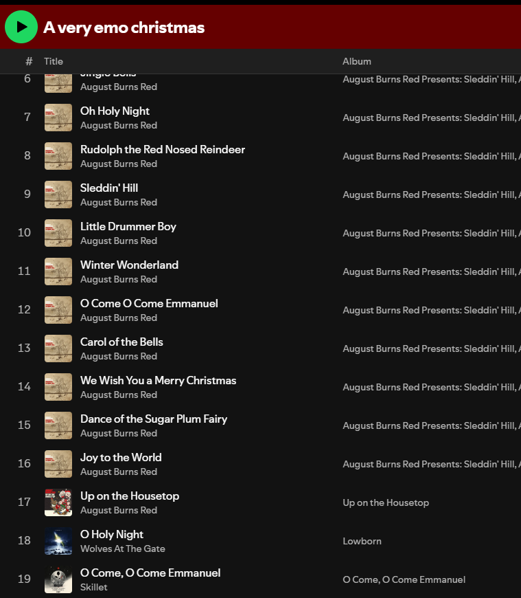
Task: Click album art thumbnail for Oh Holy Night
Action: [x=58, y=118]
